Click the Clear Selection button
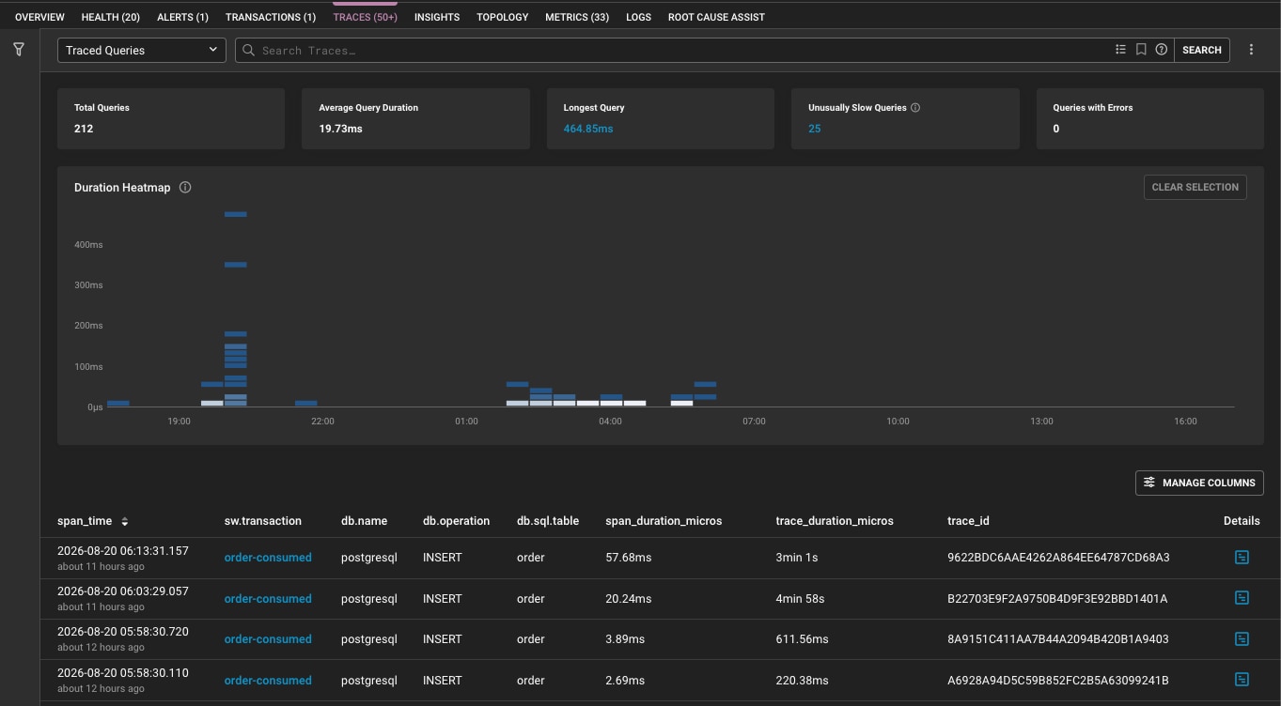The height and width of the screenshot is (706, 1281). (x=1195, y=187)
